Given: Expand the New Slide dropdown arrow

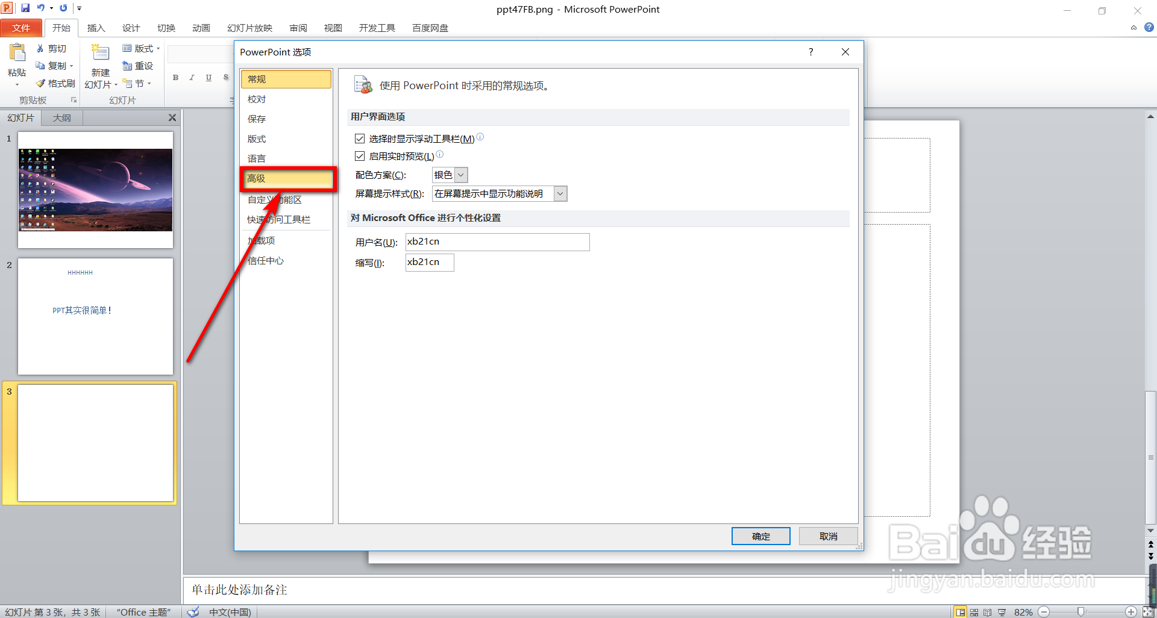Looking at the screenshot, I should pyautogui.click(x=116, y=85).
